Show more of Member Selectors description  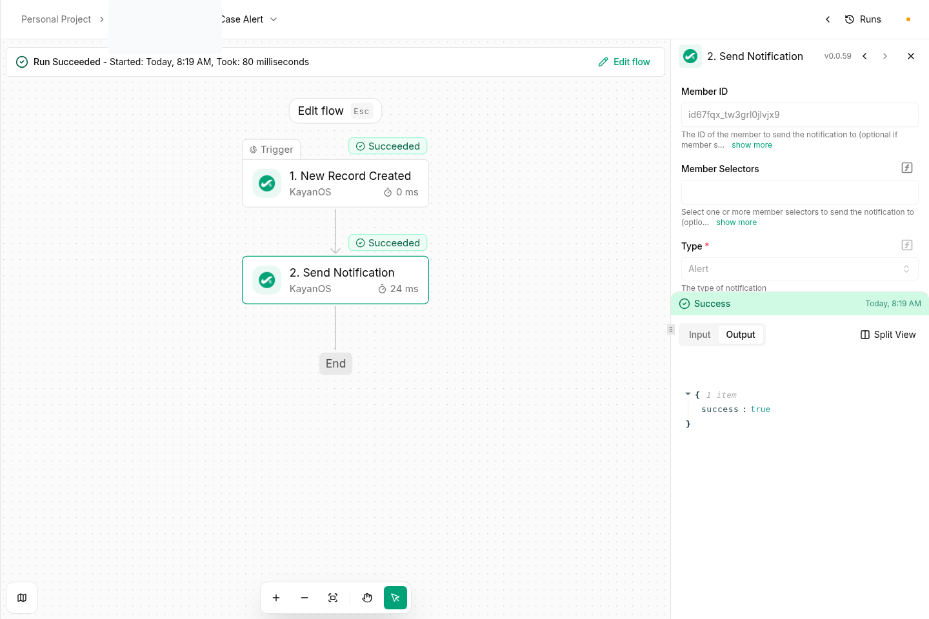coord(737,222)
